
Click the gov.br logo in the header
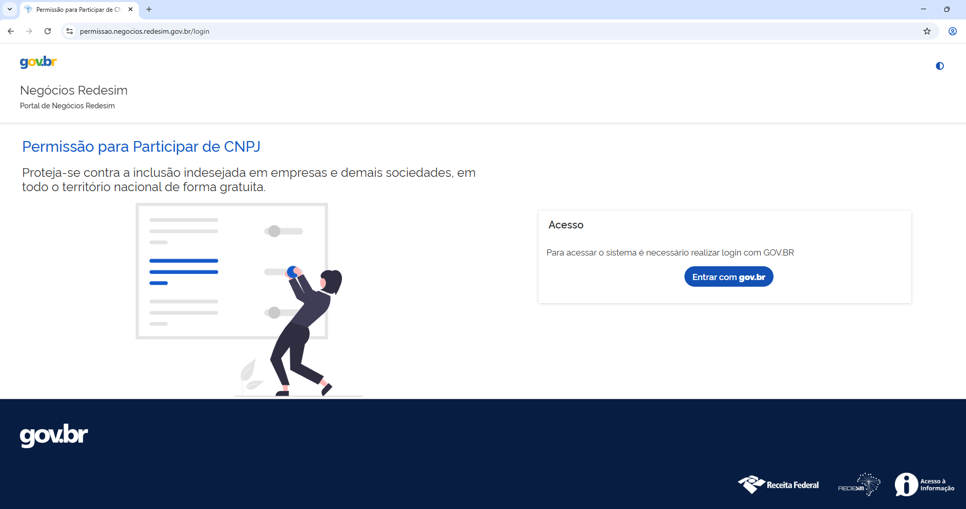pyautogui.click(x=38, y=62)
